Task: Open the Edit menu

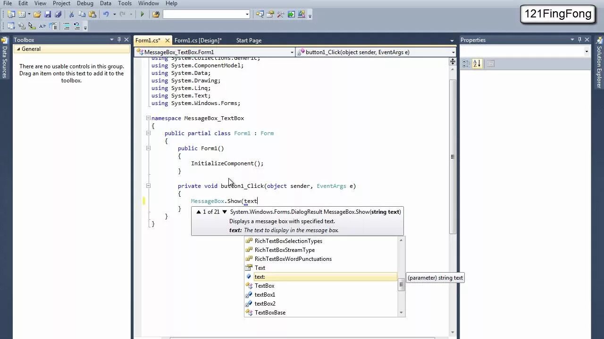Action: [x=23, y=3]
